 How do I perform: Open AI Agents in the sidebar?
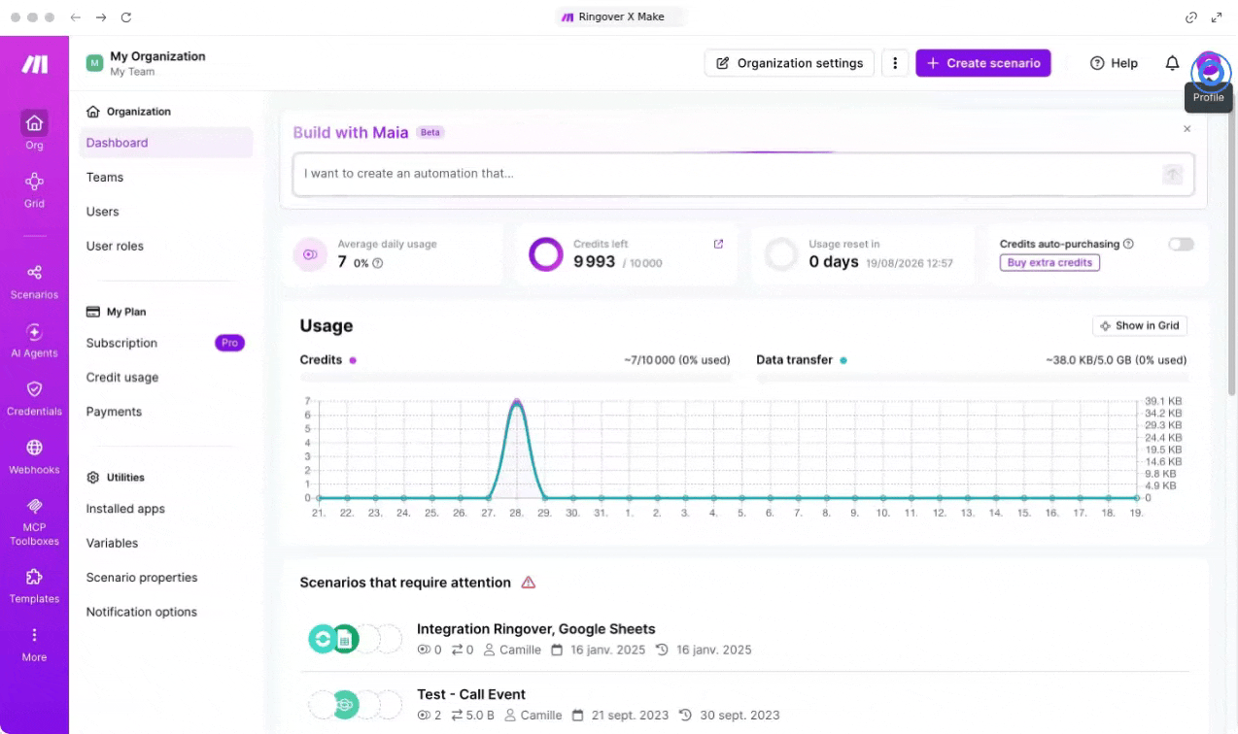34,340
